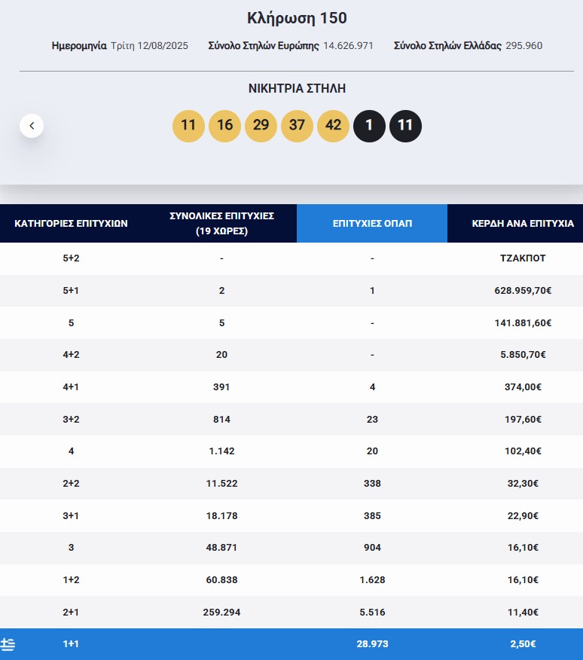Viewport: 583px width, 660px height.
Task: Expand the 4+1 winnings row
Action: pyautogui.click(x=291, y=387)
